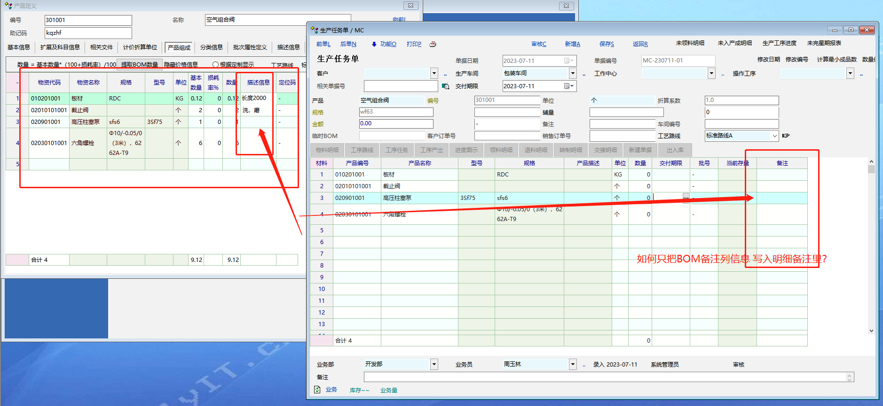Click the blue down arrow 功能 icon
The height and width of the screenshot is (406, 883).
click(x=374, y=44)
